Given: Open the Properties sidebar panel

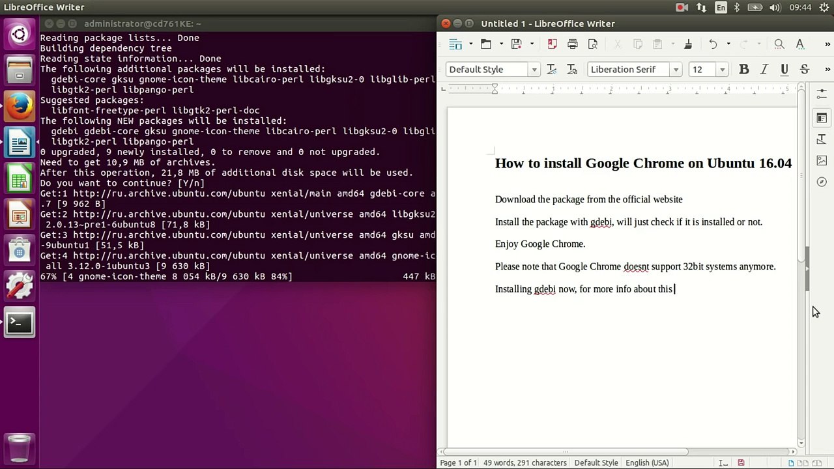Looking at the screenshot, I should 822,118.
